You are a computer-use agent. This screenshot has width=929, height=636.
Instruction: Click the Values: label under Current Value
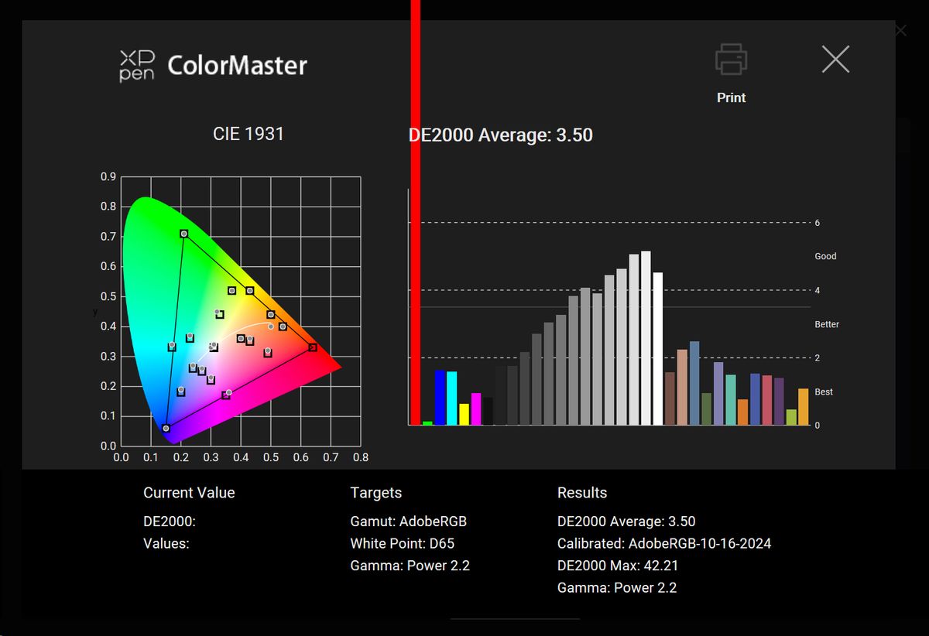click(x=166, y=543)
